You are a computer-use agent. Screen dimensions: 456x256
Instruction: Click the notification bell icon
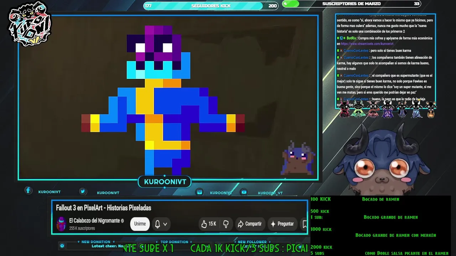[x=157, y=224]
